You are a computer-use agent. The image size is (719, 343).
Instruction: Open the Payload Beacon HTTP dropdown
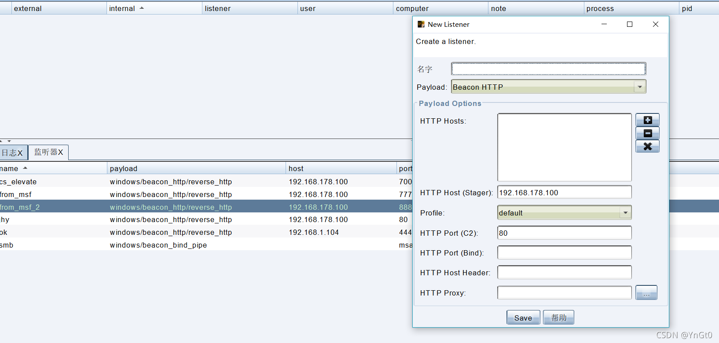click(x=548, y=87)
